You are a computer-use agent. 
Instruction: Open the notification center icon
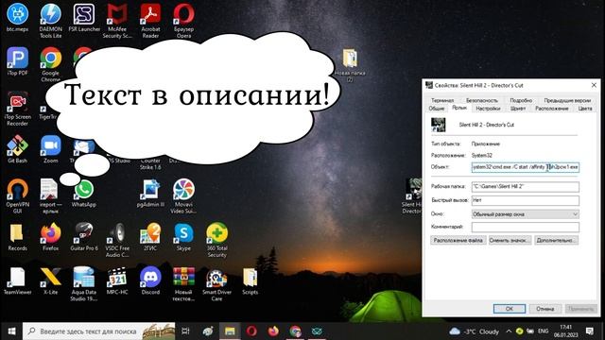click(590, 331)
